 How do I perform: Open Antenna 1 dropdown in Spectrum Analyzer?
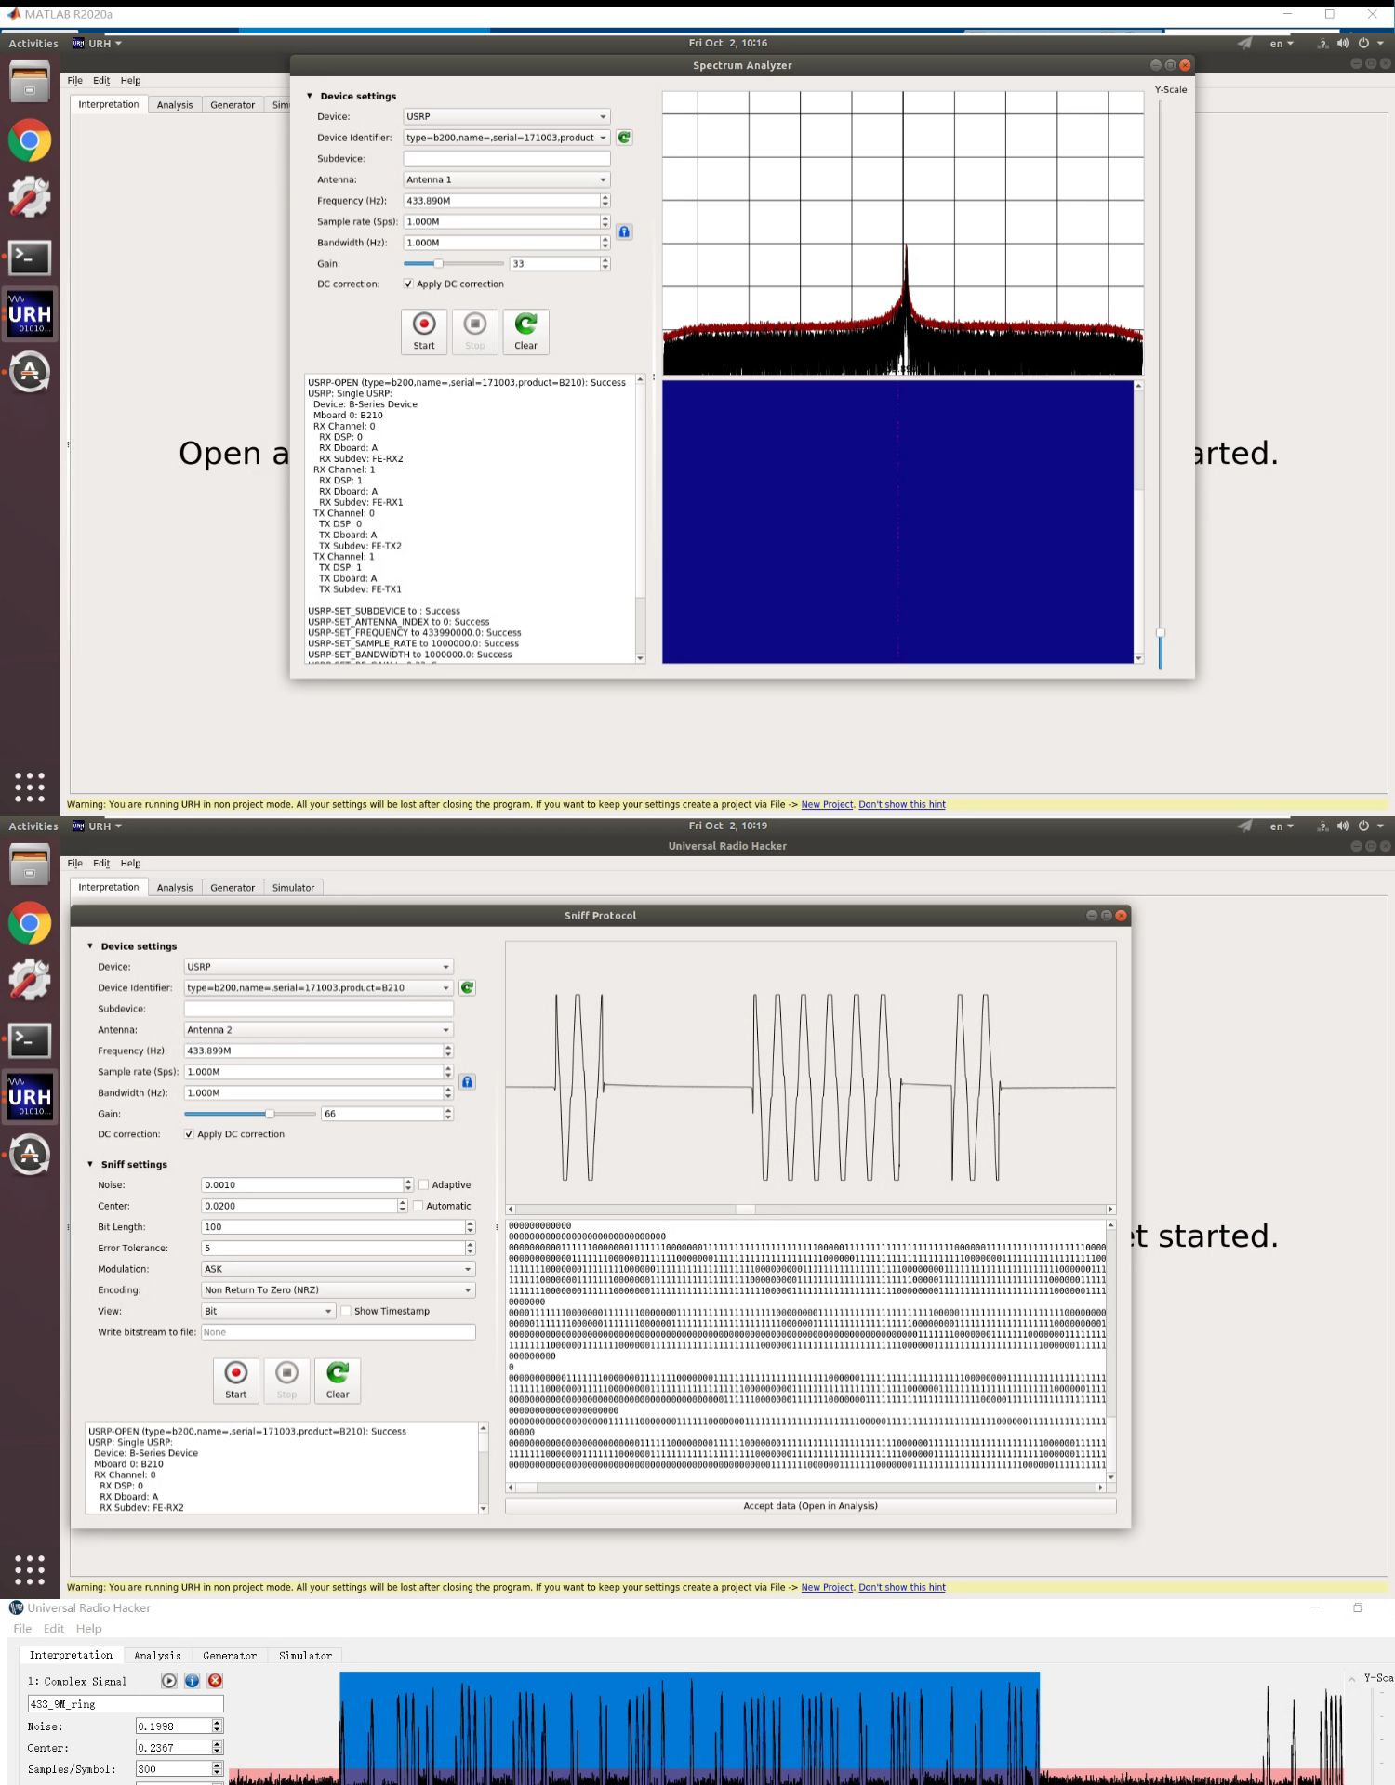[507, 179]
